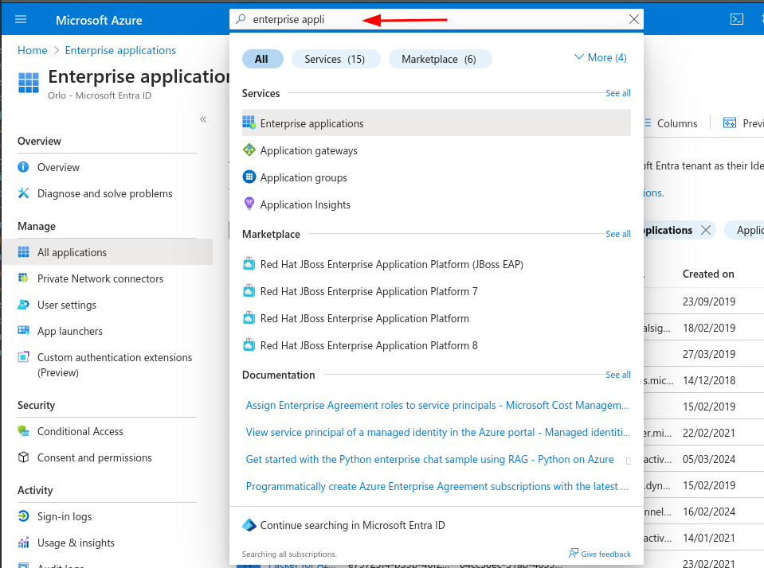
Task: Open the hamburger portal menu
Action: [21, 20]
